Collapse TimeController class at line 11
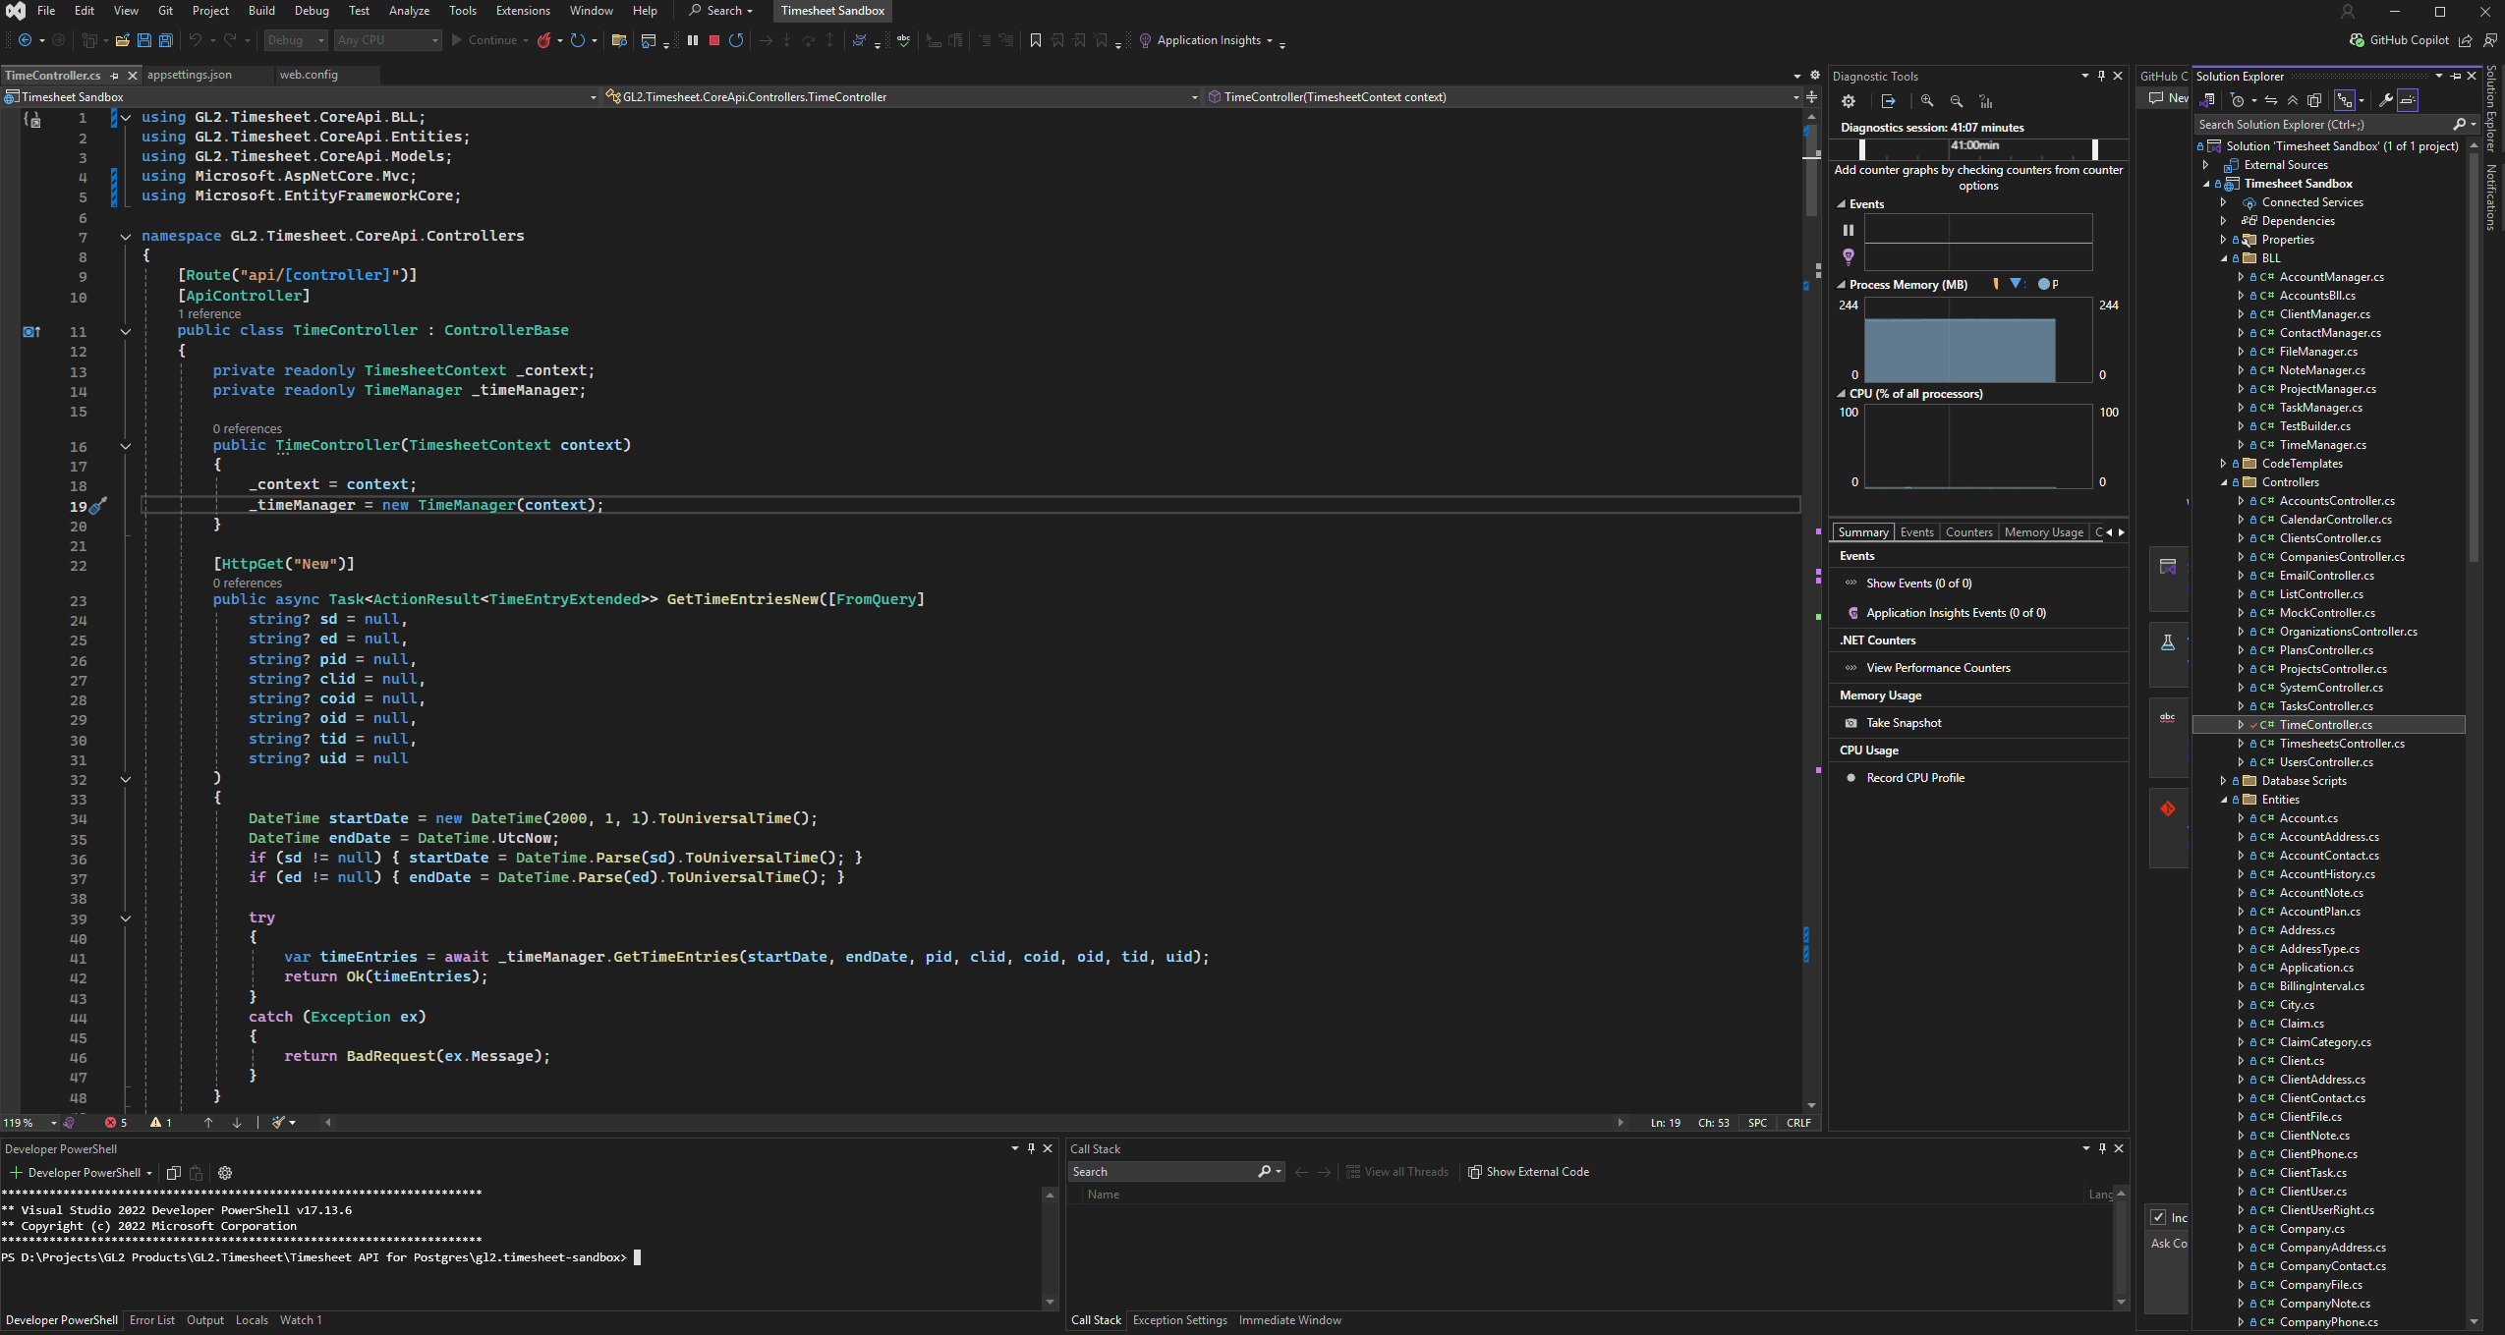The height and width of the screenshot is (1335, 2505). [x=126, y=332]
